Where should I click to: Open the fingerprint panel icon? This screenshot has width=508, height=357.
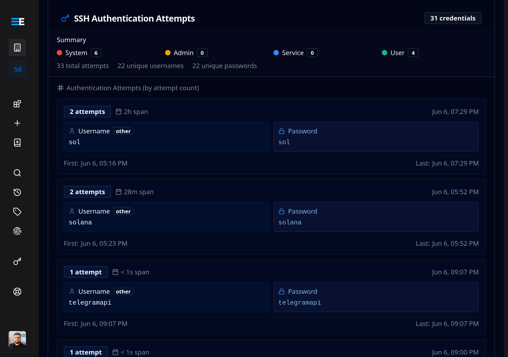pyautogui.click(x=17, y=231)
